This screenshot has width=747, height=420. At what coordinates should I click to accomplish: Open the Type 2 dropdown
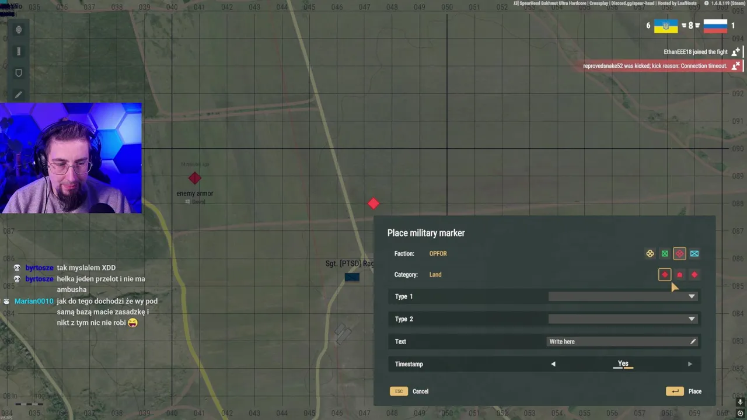623,319
